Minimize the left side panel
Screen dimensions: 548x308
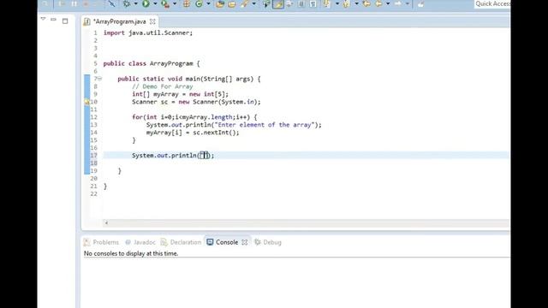(53, 20)
